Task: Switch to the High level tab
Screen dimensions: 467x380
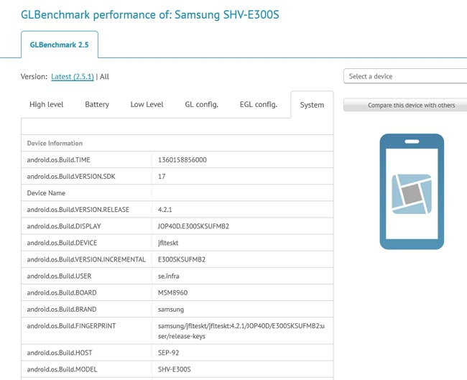Action: point(47,105)
